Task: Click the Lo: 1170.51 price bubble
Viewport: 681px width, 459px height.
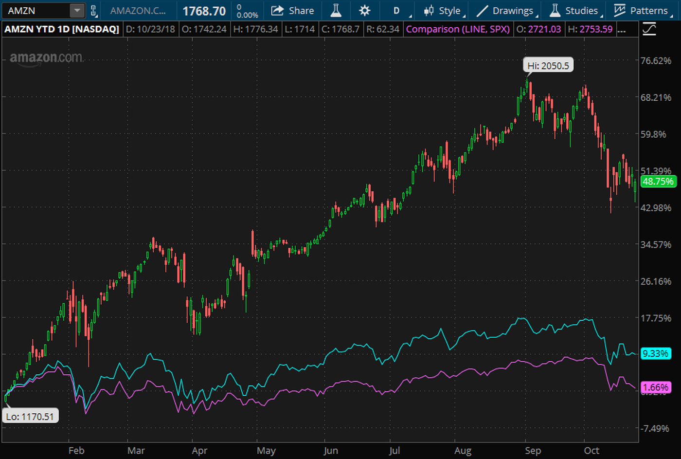Action: tap(30, 416)
